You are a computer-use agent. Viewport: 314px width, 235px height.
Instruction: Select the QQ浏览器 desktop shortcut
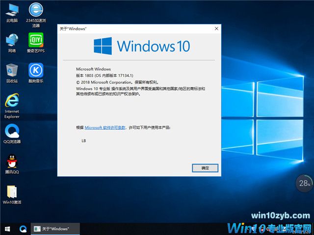(12, 134)
